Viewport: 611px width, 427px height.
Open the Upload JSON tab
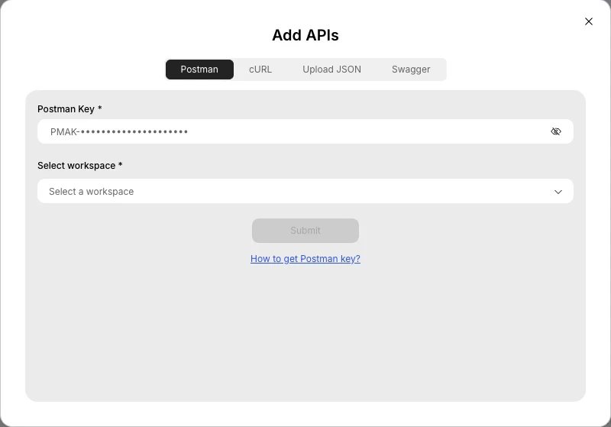[x=331, y=70]
